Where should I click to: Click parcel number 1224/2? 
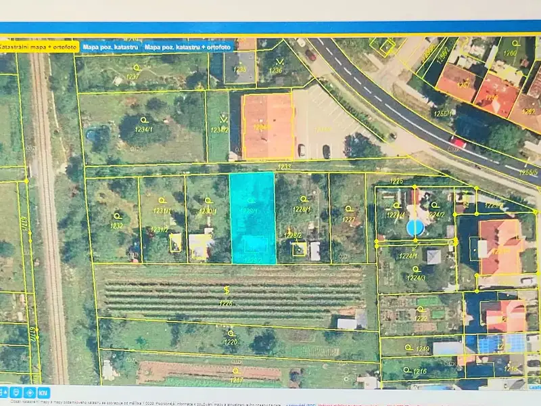point(436,215)
